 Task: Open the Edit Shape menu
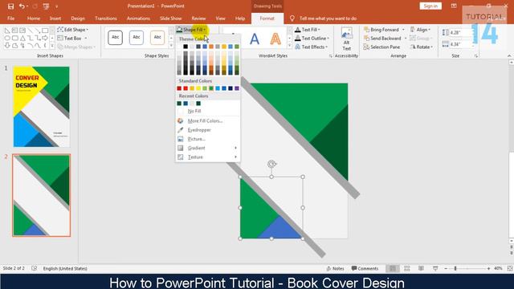click(x=73, y=30)
